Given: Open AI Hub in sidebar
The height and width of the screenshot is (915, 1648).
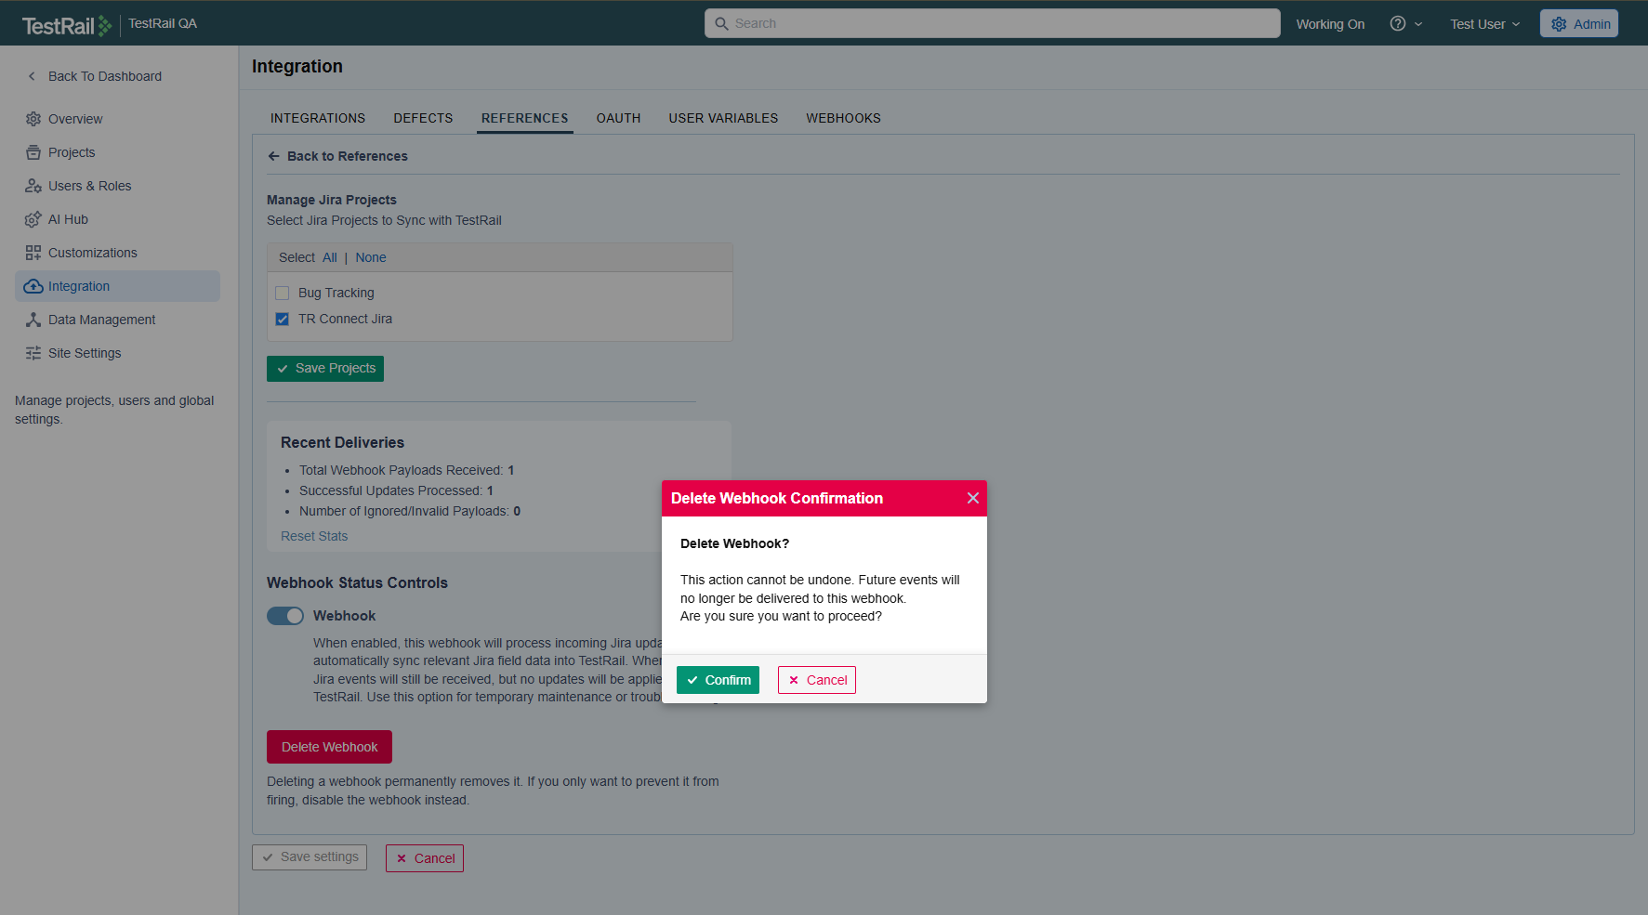Looking at the screenshot, I should (117, 219).
